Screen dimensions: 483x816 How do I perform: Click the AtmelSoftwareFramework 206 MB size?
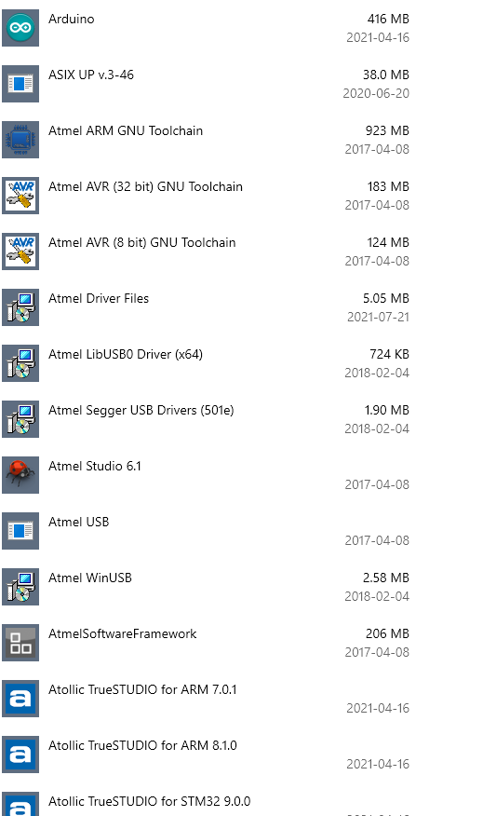[x=387, y=633]
